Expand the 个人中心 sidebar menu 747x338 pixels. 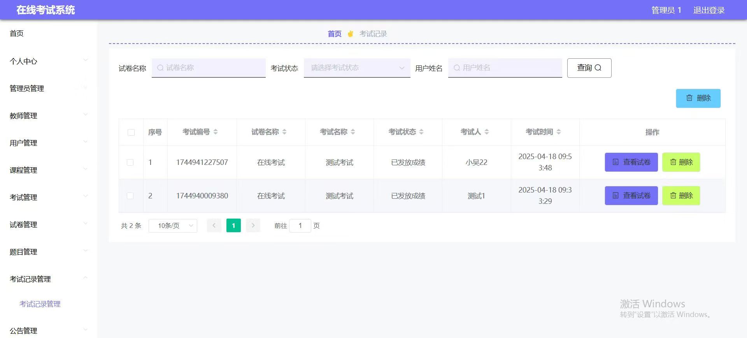[48, 61]
